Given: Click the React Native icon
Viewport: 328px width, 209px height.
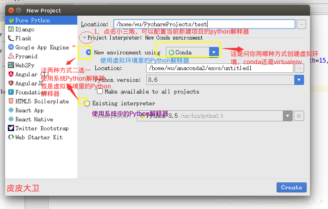Looking at the screenshot, I should click(x=11, y=119).
